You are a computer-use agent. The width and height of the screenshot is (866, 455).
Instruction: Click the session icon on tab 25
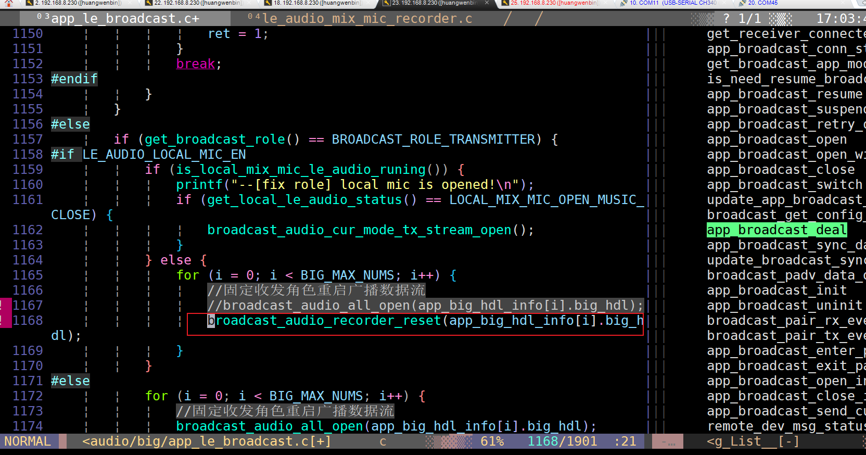(505, 3)
